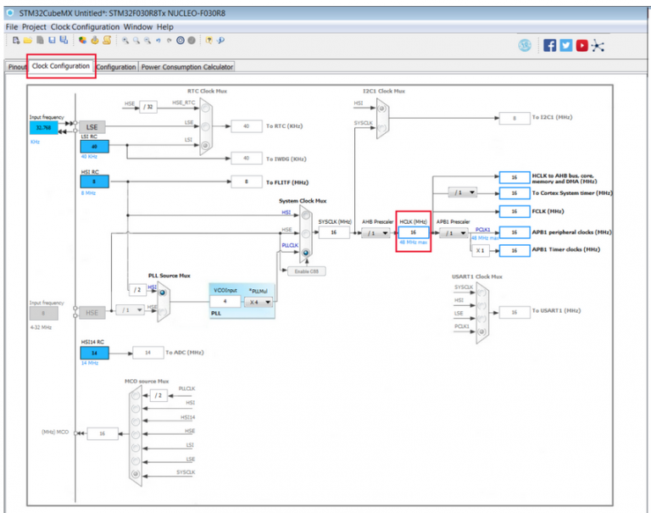Image resolution: width=651 pixels, height=513 pixels.
Task: Click the HSE oscillator block
Action: [92, 313]
